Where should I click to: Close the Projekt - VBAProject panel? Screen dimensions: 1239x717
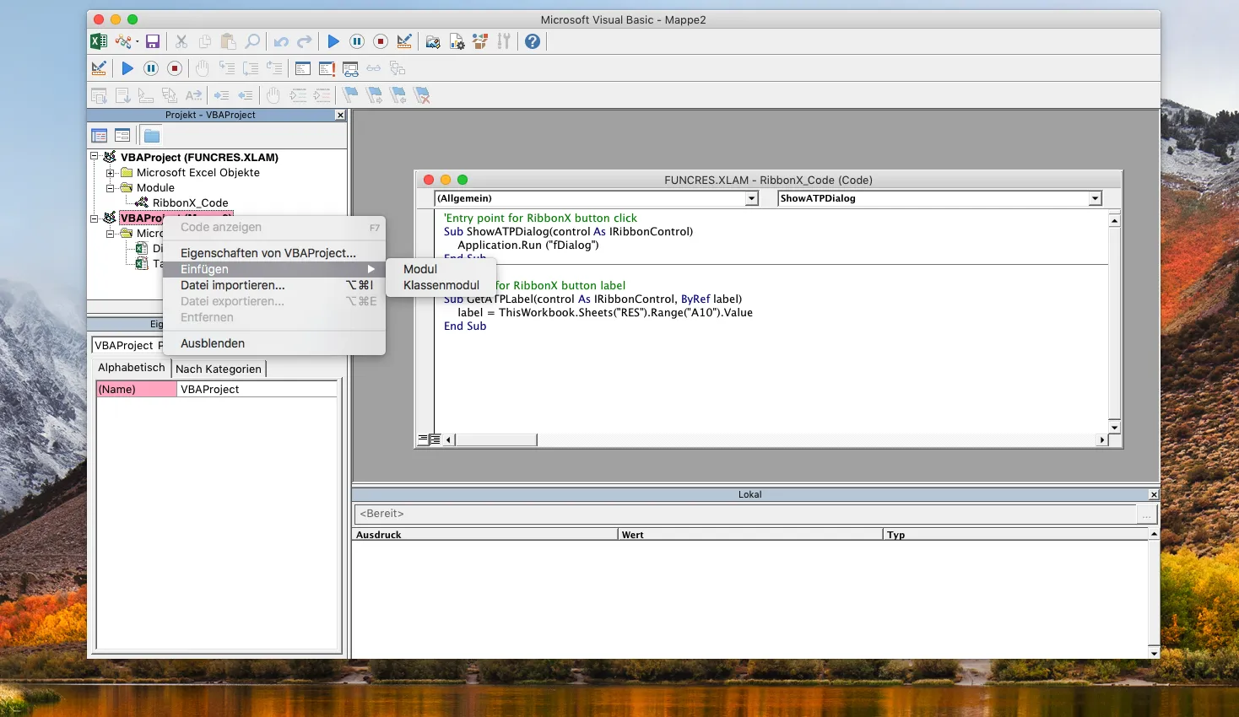[340, 116]
